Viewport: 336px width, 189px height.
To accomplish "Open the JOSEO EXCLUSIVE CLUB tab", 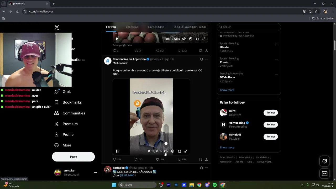I will tap(190, 27).
